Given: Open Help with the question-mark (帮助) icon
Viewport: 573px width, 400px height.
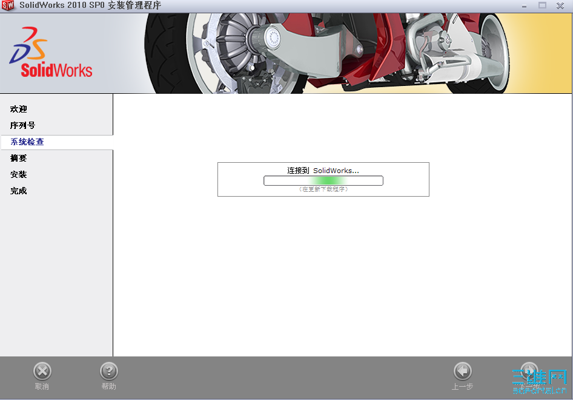Looking at the screenshot, I should [x=109, y=372].
